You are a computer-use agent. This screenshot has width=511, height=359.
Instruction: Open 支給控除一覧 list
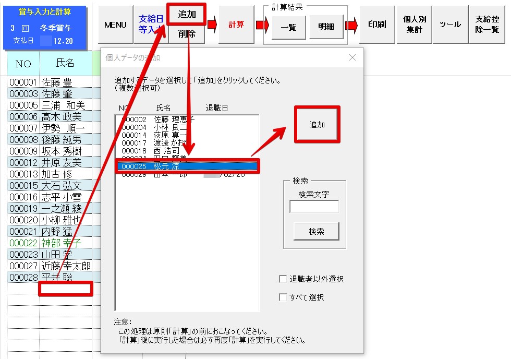[x=488, y=25]
